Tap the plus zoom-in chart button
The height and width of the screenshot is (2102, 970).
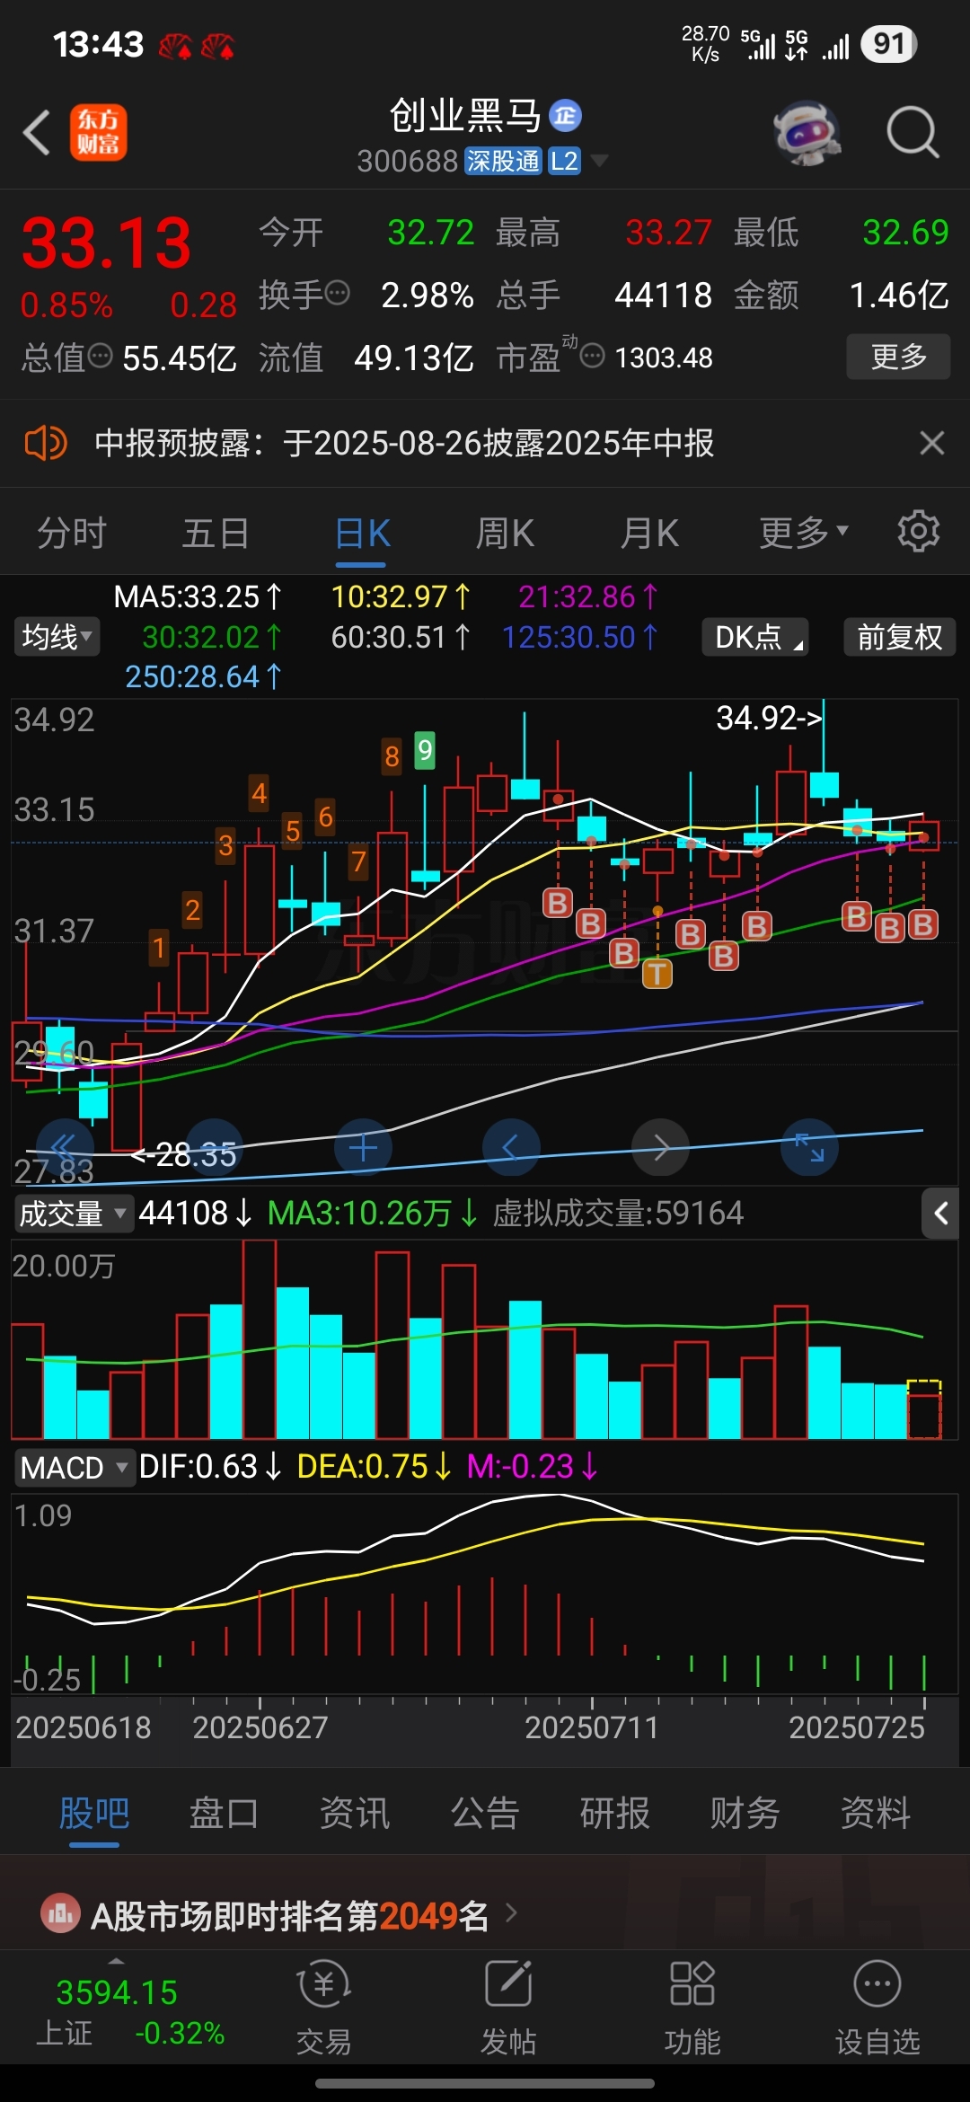[x=363, y=1147]
